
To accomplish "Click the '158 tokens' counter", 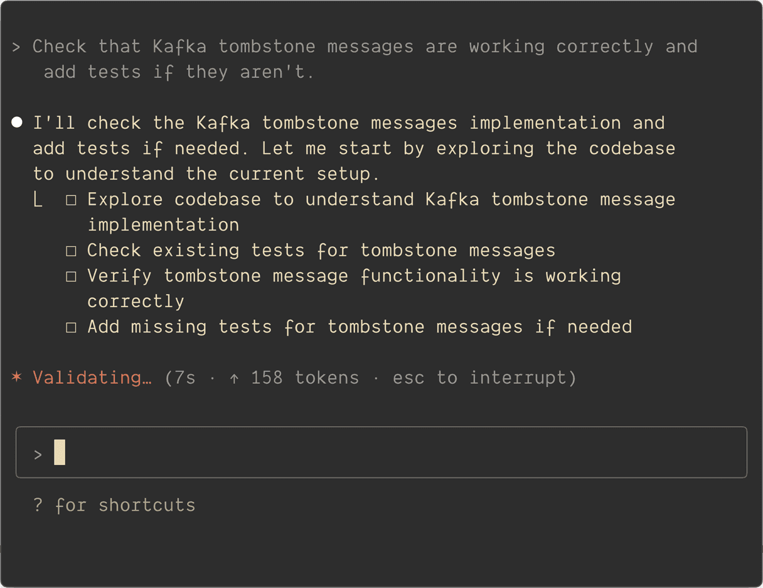I will pos(305,378).
